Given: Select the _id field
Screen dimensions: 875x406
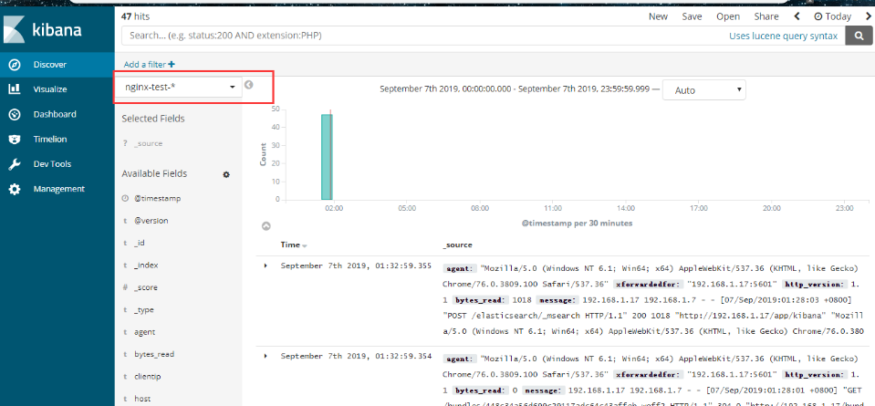Looking at the screenshot, I should click(x=140, y=244).
